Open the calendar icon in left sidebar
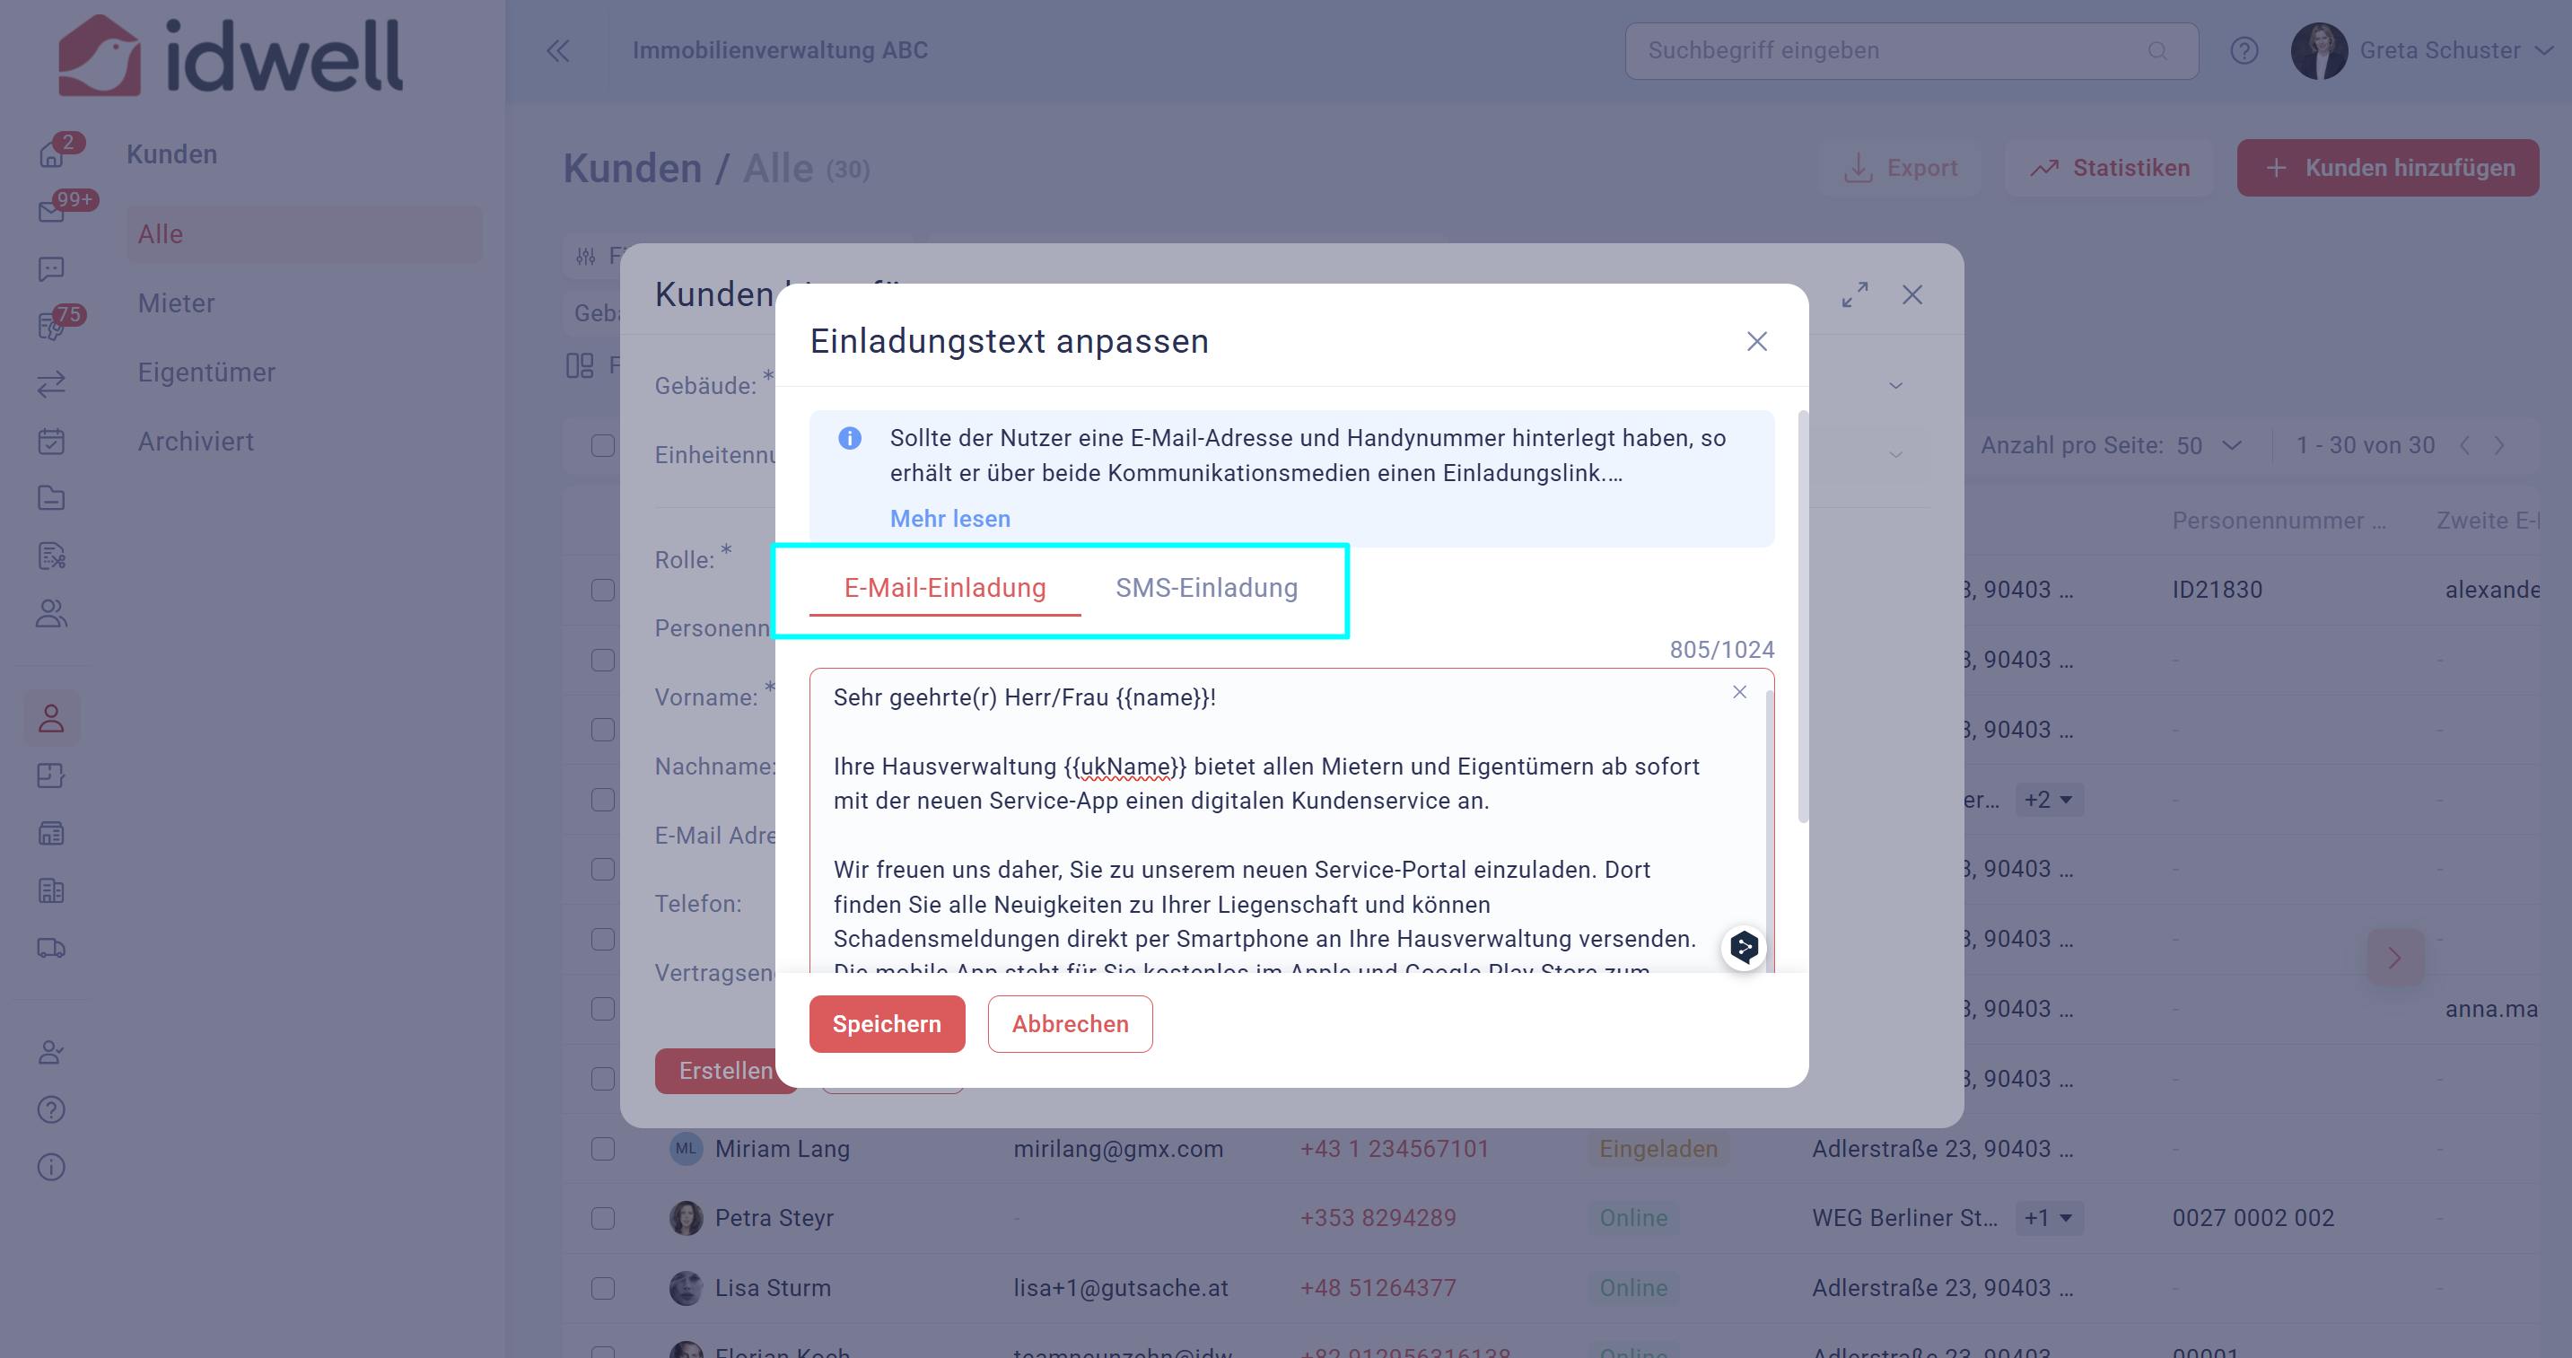2572x1358 pixels. [51, 442]
